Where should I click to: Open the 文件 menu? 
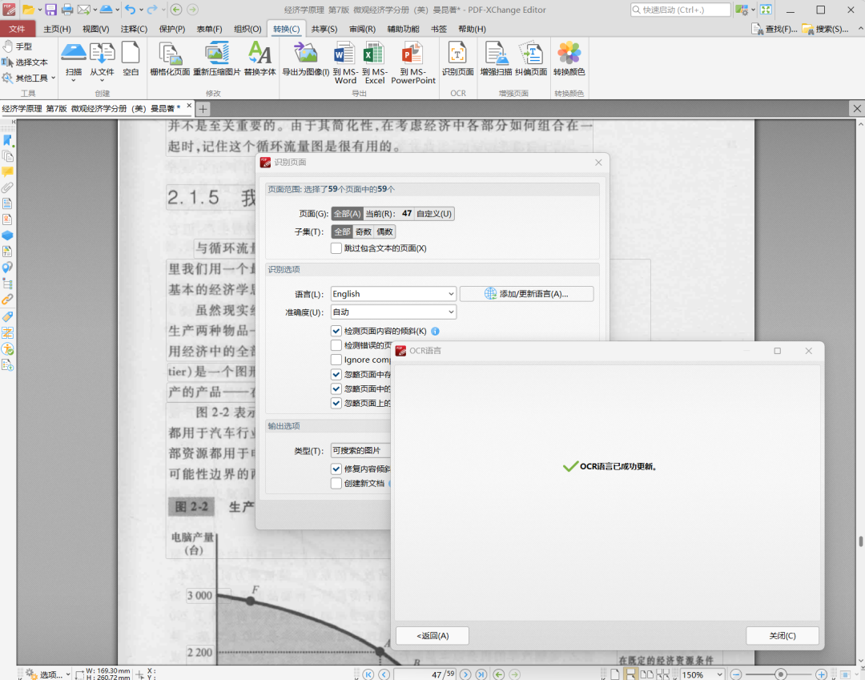click(17, 29)
